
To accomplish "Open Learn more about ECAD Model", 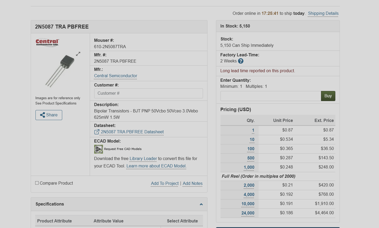I will tap(156, 166).
